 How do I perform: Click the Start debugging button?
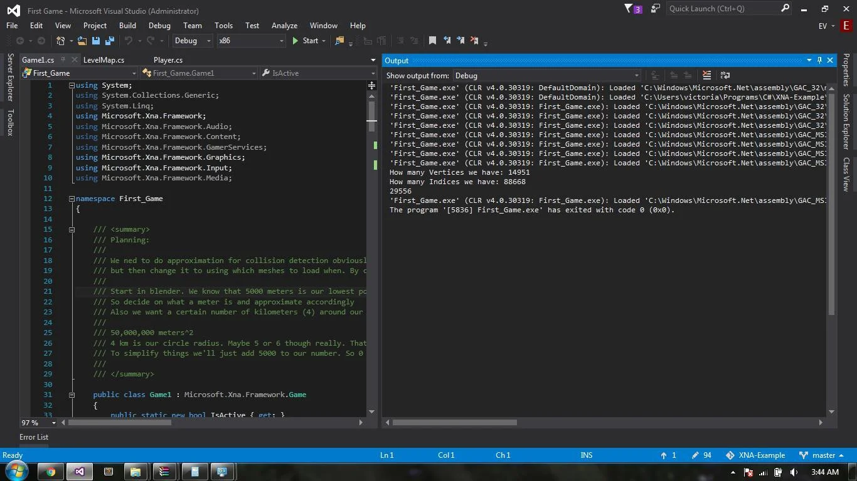[305, 41]
